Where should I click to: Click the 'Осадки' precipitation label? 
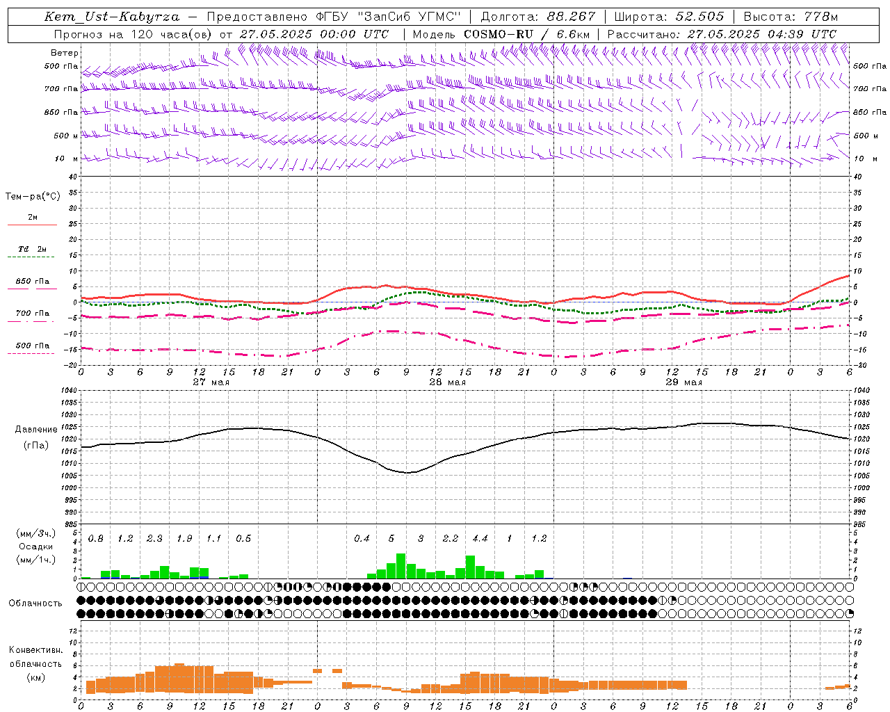tap(35, 547)
